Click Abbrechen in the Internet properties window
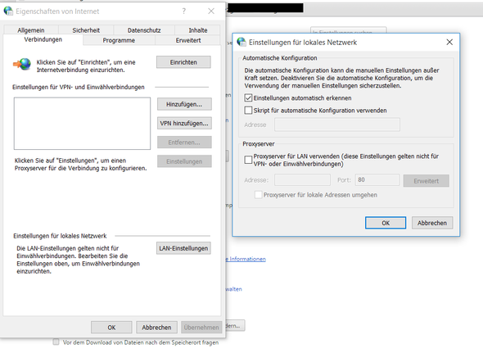 click(x=156, y=328)
